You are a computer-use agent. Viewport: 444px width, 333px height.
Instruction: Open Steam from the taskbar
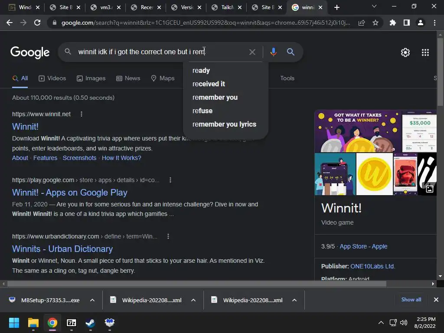[x=90, y=323]
